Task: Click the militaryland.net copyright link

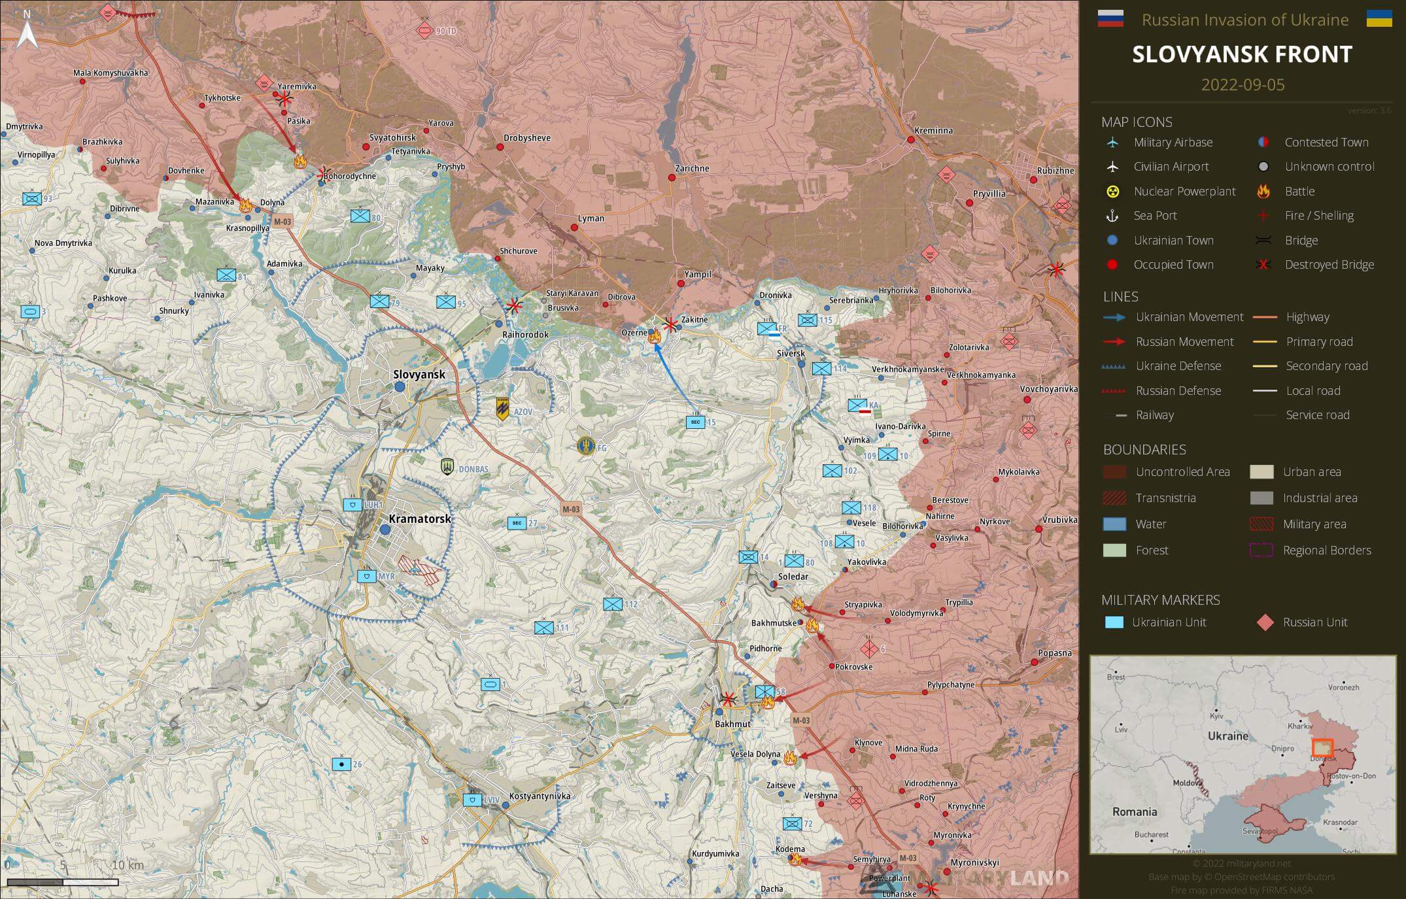Action: [1242, 864]
